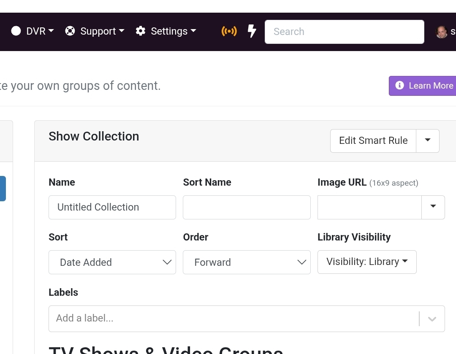Click the lightning bolt icon
Viewport: 456px width, 354px height.
tap(252, 31)
